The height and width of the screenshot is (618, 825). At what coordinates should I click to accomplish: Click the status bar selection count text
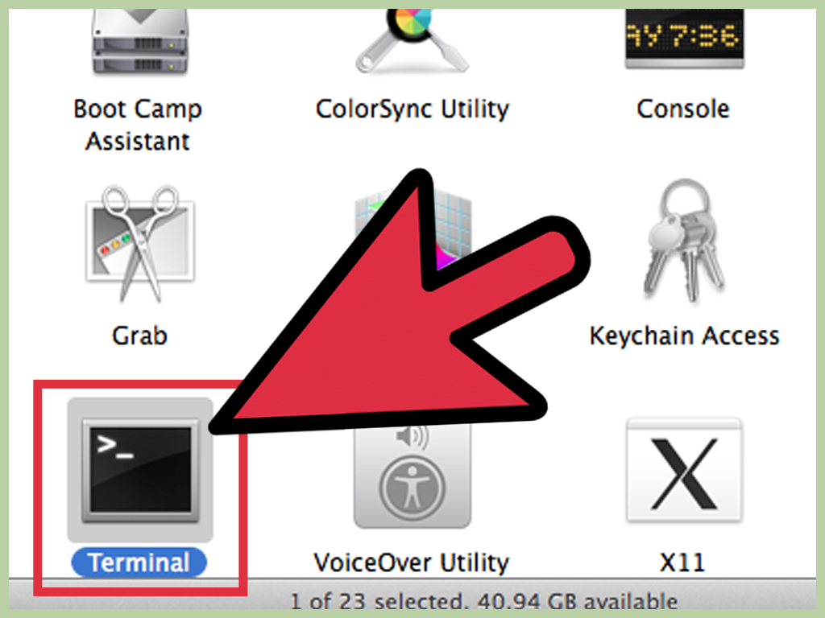[484, 601]
